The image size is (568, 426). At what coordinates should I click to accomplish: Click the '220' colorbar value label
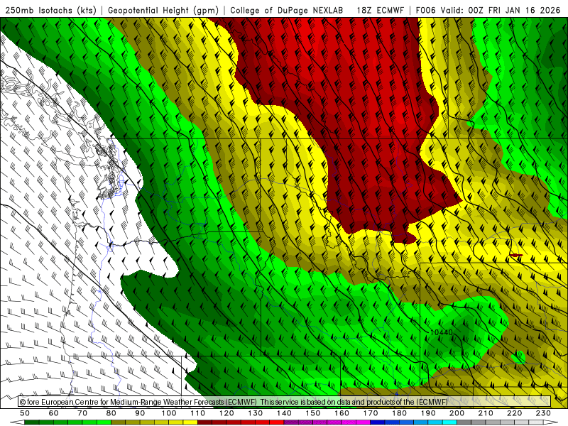(x=514, y=413)
